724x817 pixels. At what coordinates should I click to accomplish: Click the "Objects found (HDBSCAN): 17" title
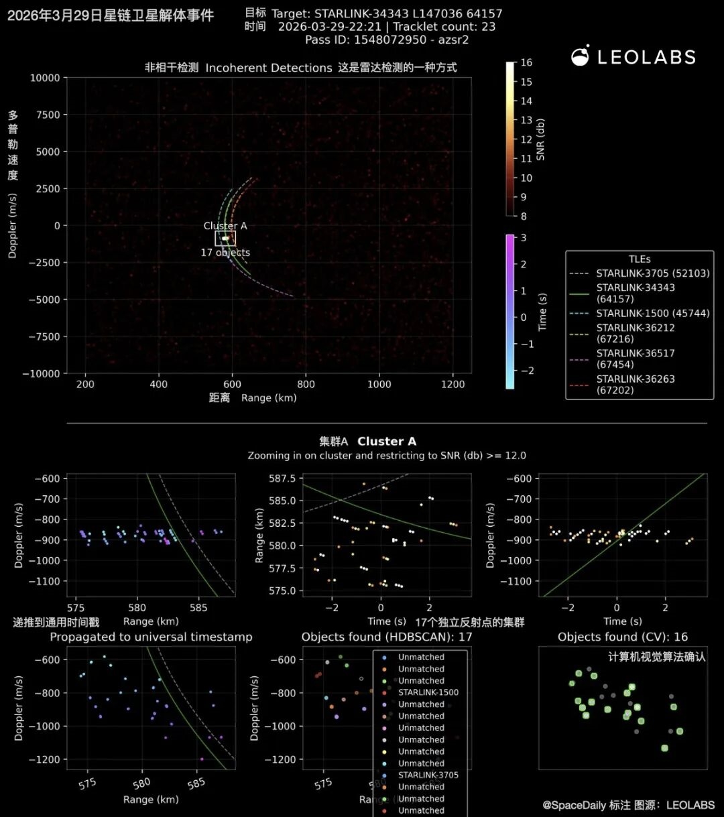tap(387, 637)
